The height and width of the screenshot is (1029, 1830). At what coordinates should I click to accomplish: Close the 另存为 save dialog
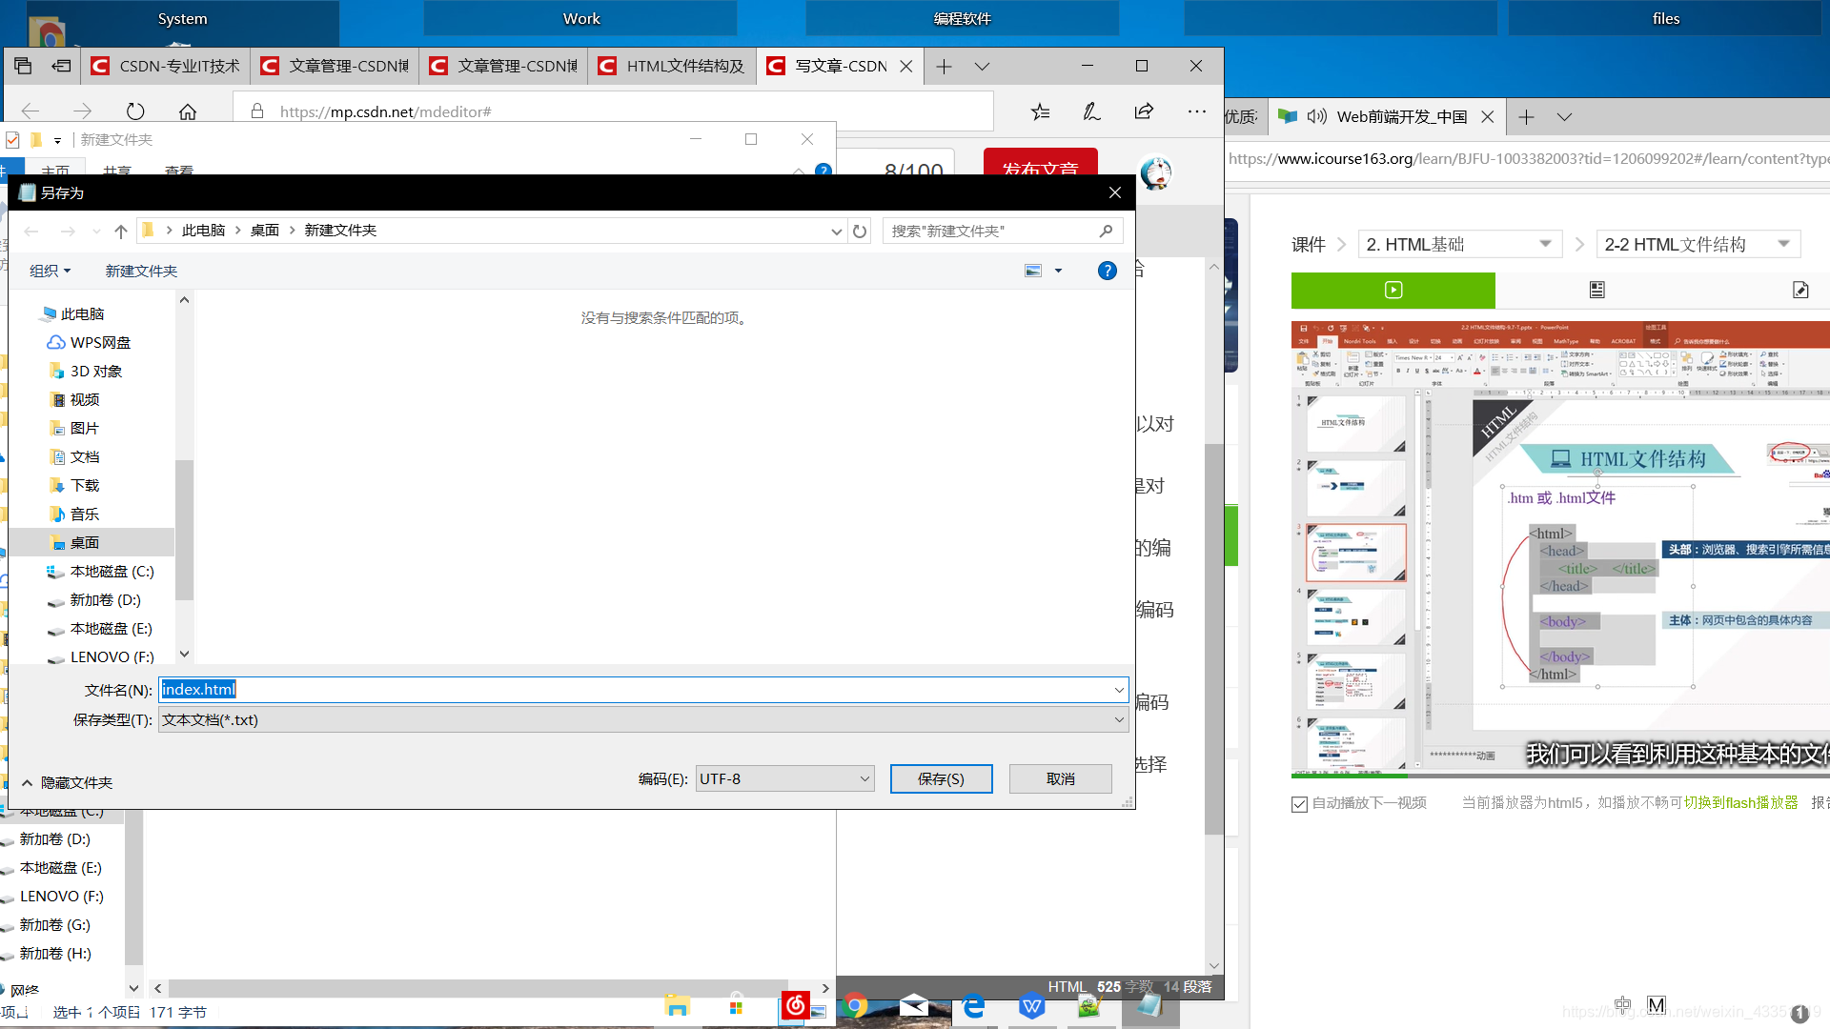tap(1114, 192)
